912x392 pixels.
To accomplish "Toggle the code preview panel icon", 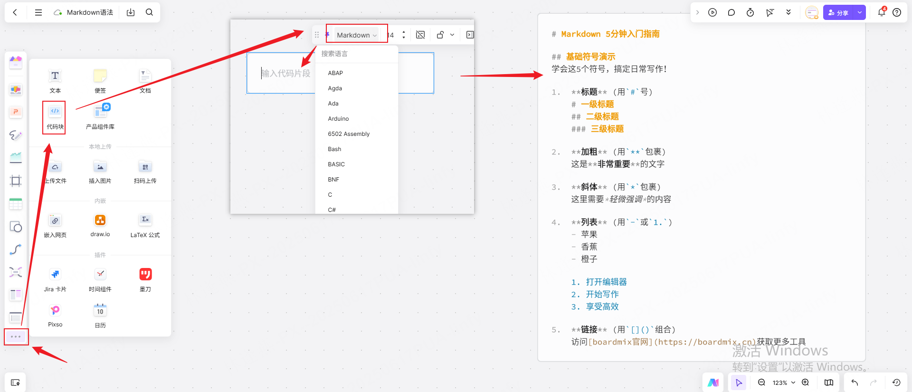I will 470,35.
